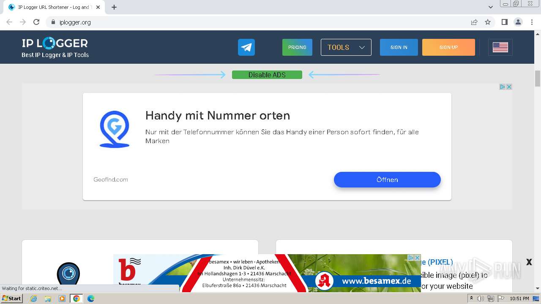Click the SIGN UP button
The width and height of the screenshot is (541, 304).
[x=448, y=47]
